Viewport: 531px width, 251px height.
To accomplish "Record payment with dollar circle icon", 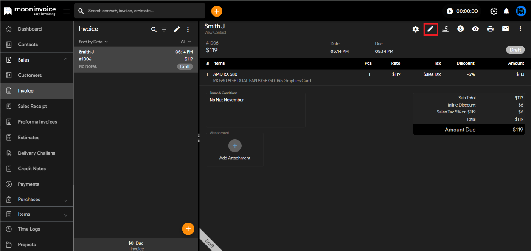I will tap(460, 29).
